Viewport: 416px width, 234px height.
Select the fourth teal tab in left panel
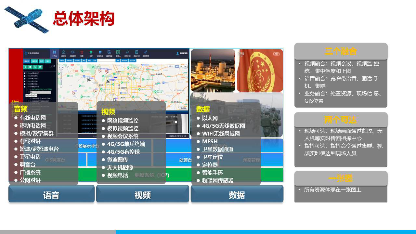[48, 61]
